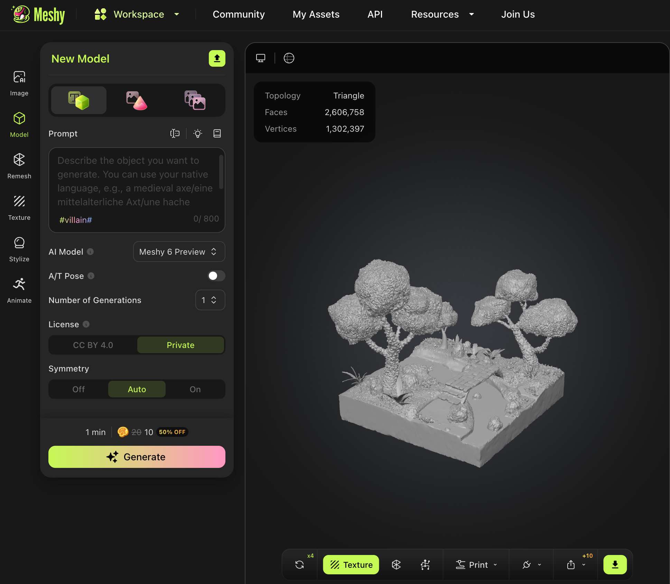Click the green download button
The height and width of the screenshot is (584, 670).
point(615,565)
